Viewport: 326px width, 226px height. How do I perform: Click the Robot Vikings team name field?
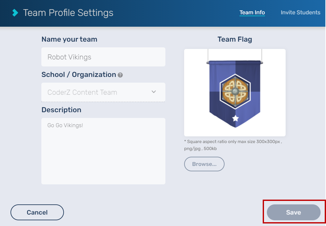(103, 57)
